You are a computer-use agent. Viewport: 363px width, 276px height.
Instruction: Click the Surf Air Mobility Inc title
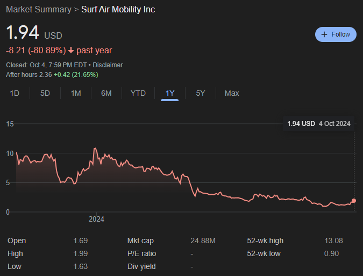coord(118,10)
